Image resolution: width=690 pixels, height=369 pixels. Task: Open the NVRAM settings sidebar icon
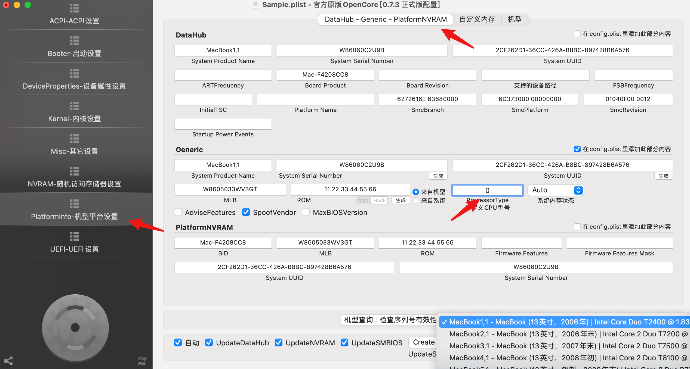[x=74, y=171]
